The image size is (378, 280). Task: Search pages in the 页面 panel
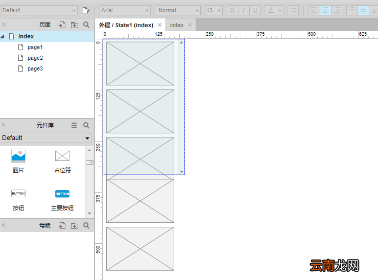[86, 25]
